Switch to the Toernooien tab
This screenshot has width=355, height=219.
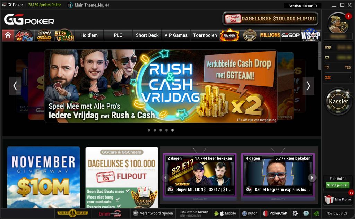(x=205, y=35)
